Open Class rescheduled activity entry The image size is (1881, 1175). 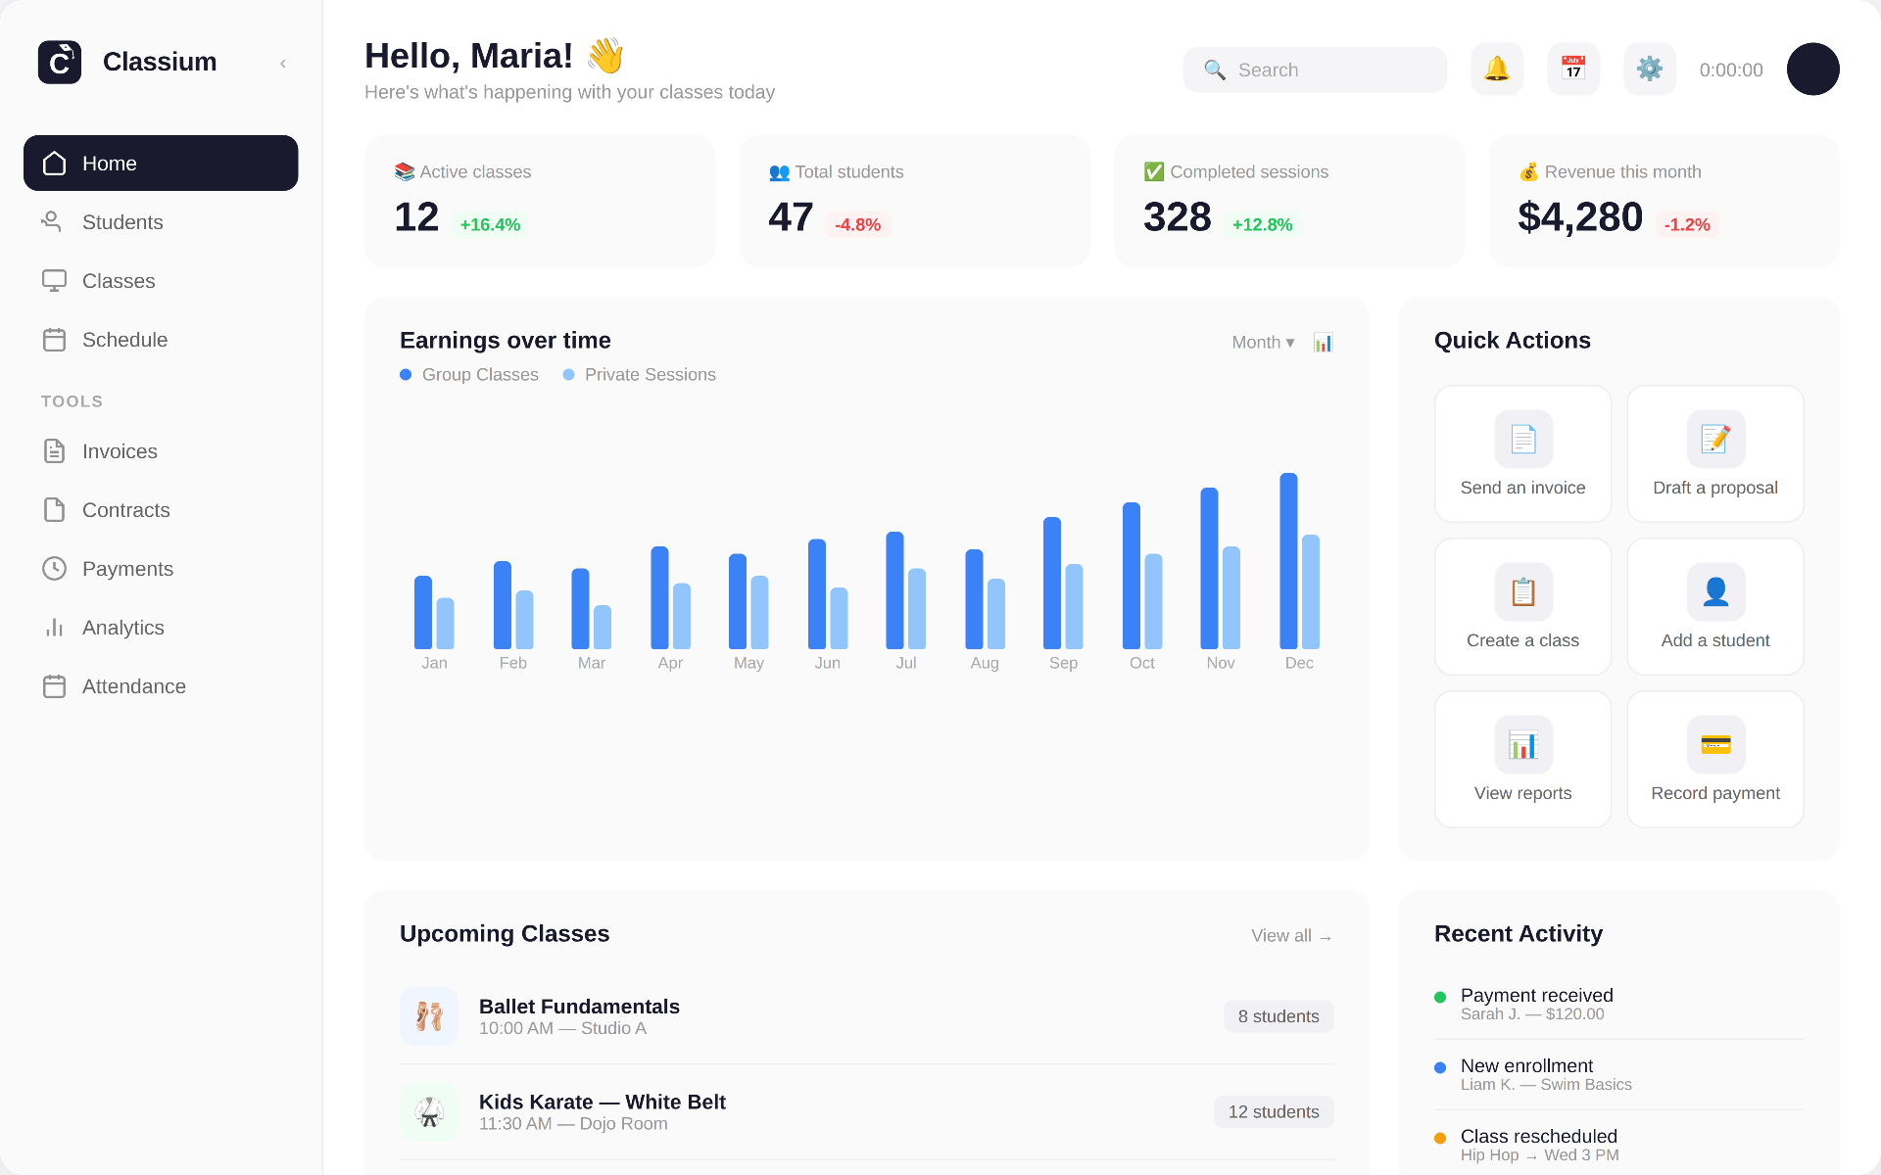[x=1619, y=1145]
